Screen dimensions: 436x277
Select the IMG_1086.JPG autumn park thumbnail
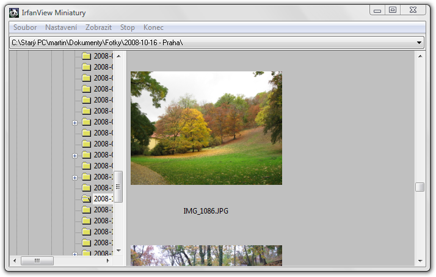[x=206, y=128]
